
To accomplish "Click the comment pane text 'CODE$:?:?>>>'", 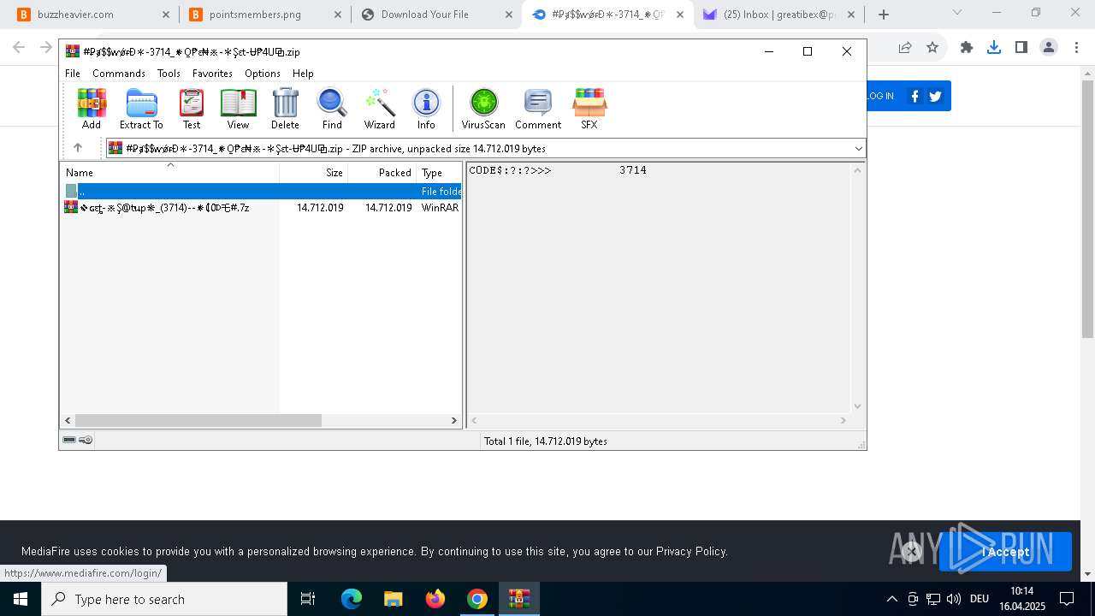I will pyautogui.click(x=510, y=170).
